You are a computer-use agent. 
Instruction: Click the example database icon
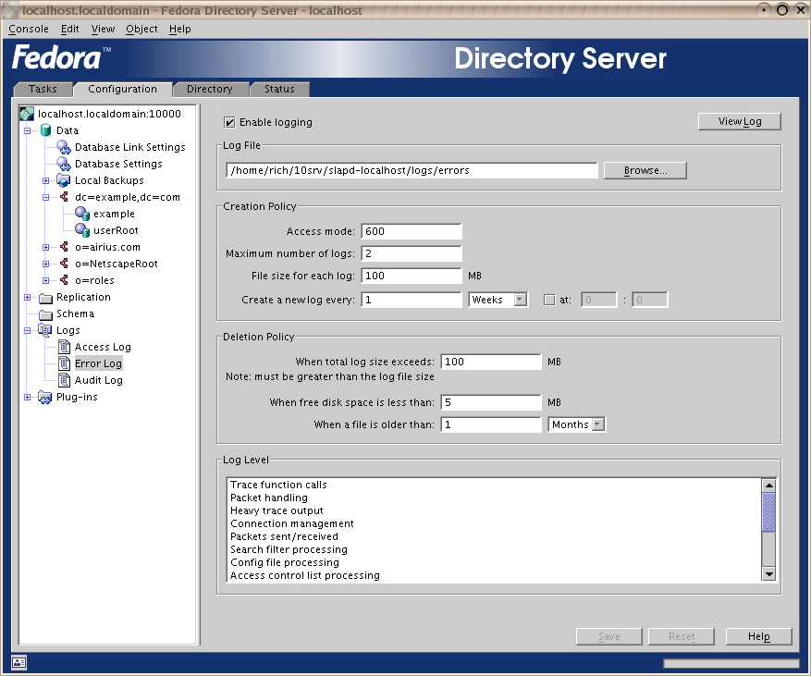(x=82, y=214)
